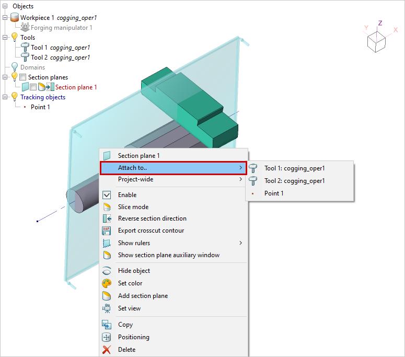Select Point 1 under Tracking objects
Image resolution: width=405 pixels, height=357 pixels.
[40, 107]
